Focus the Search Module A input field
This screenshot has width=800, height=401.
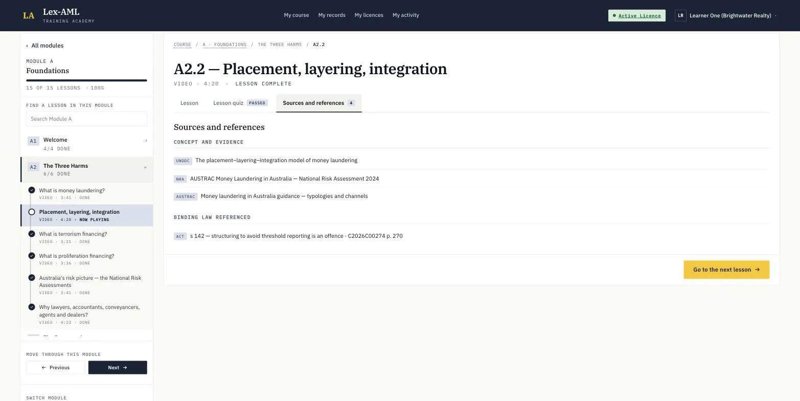point(86,119)
